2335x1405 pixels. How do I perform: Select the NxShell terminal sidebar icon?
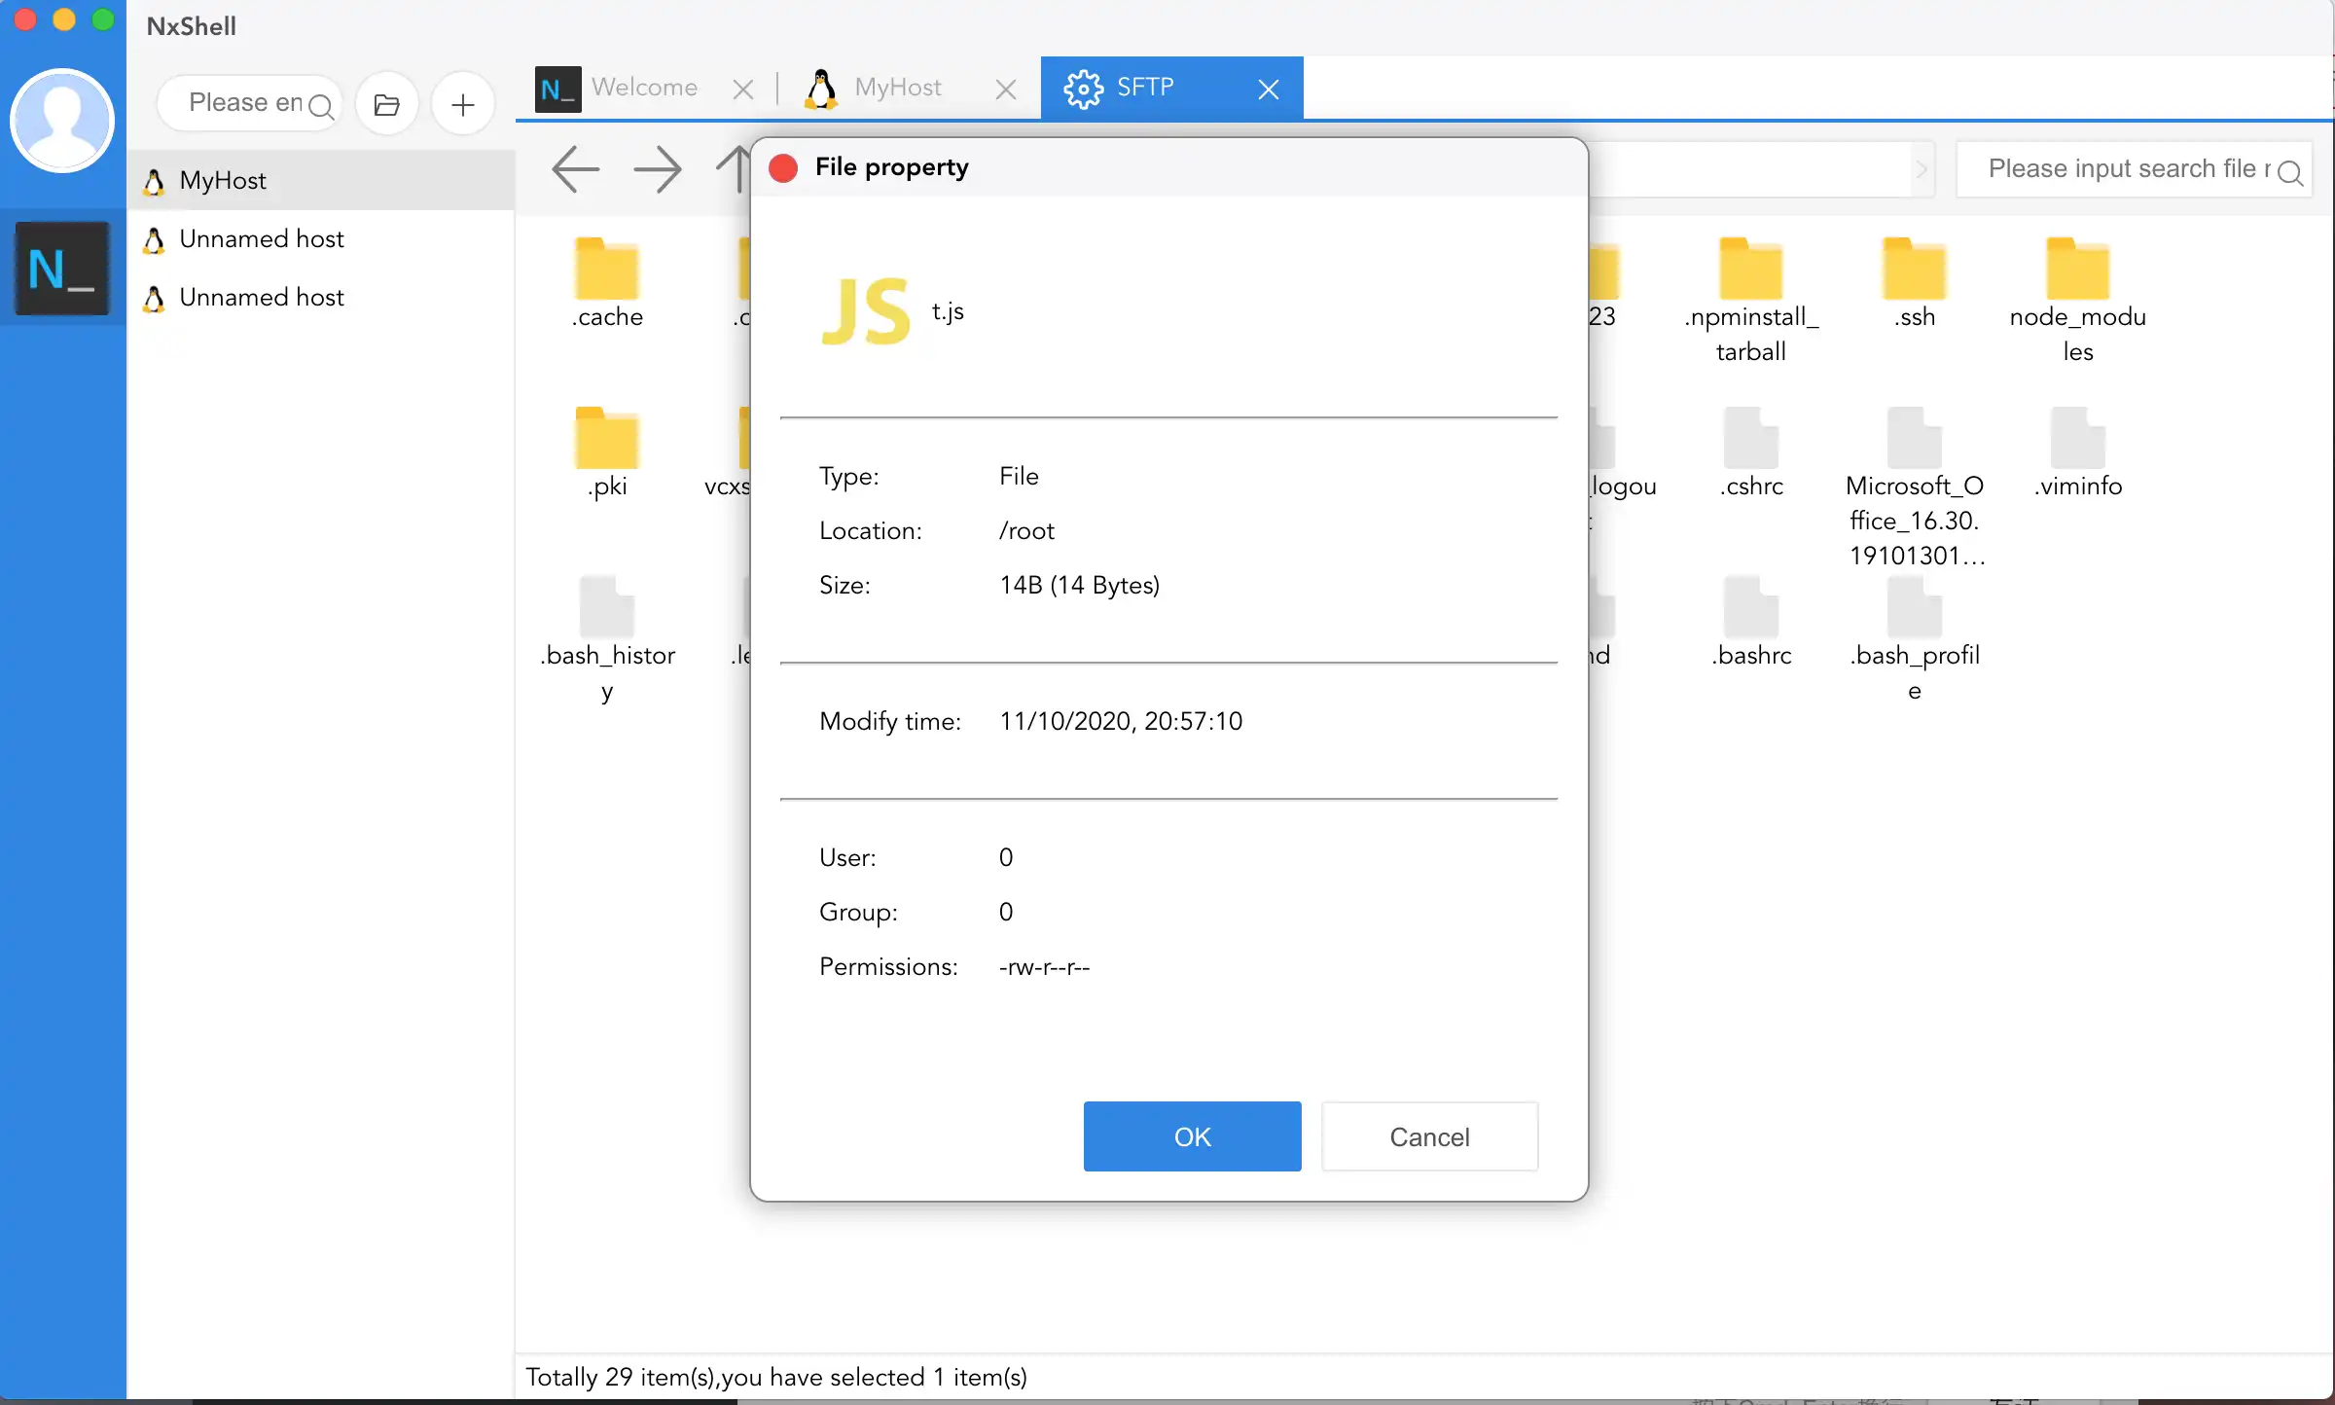click(62, 269)
